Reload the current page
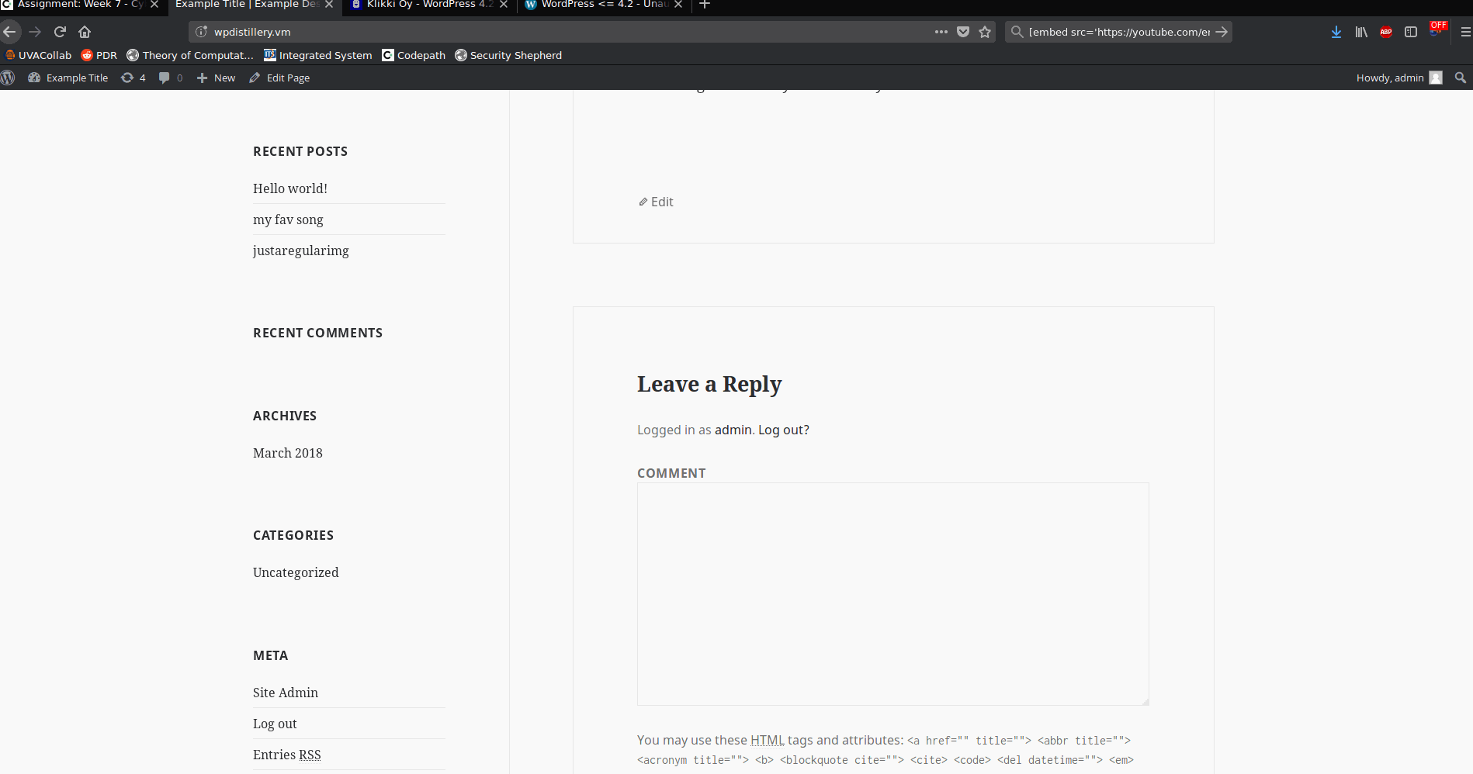 60,32
